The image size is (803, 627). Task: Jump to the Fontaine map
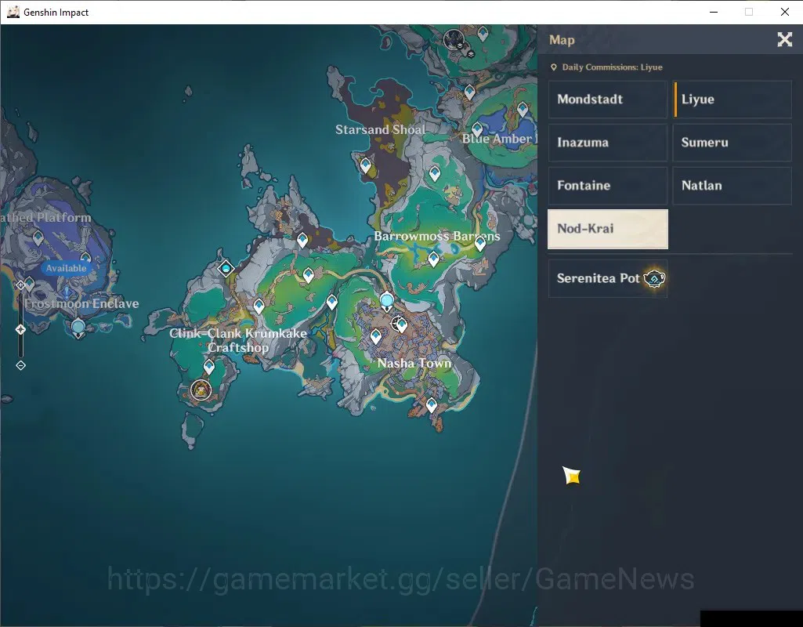point(607,186)
